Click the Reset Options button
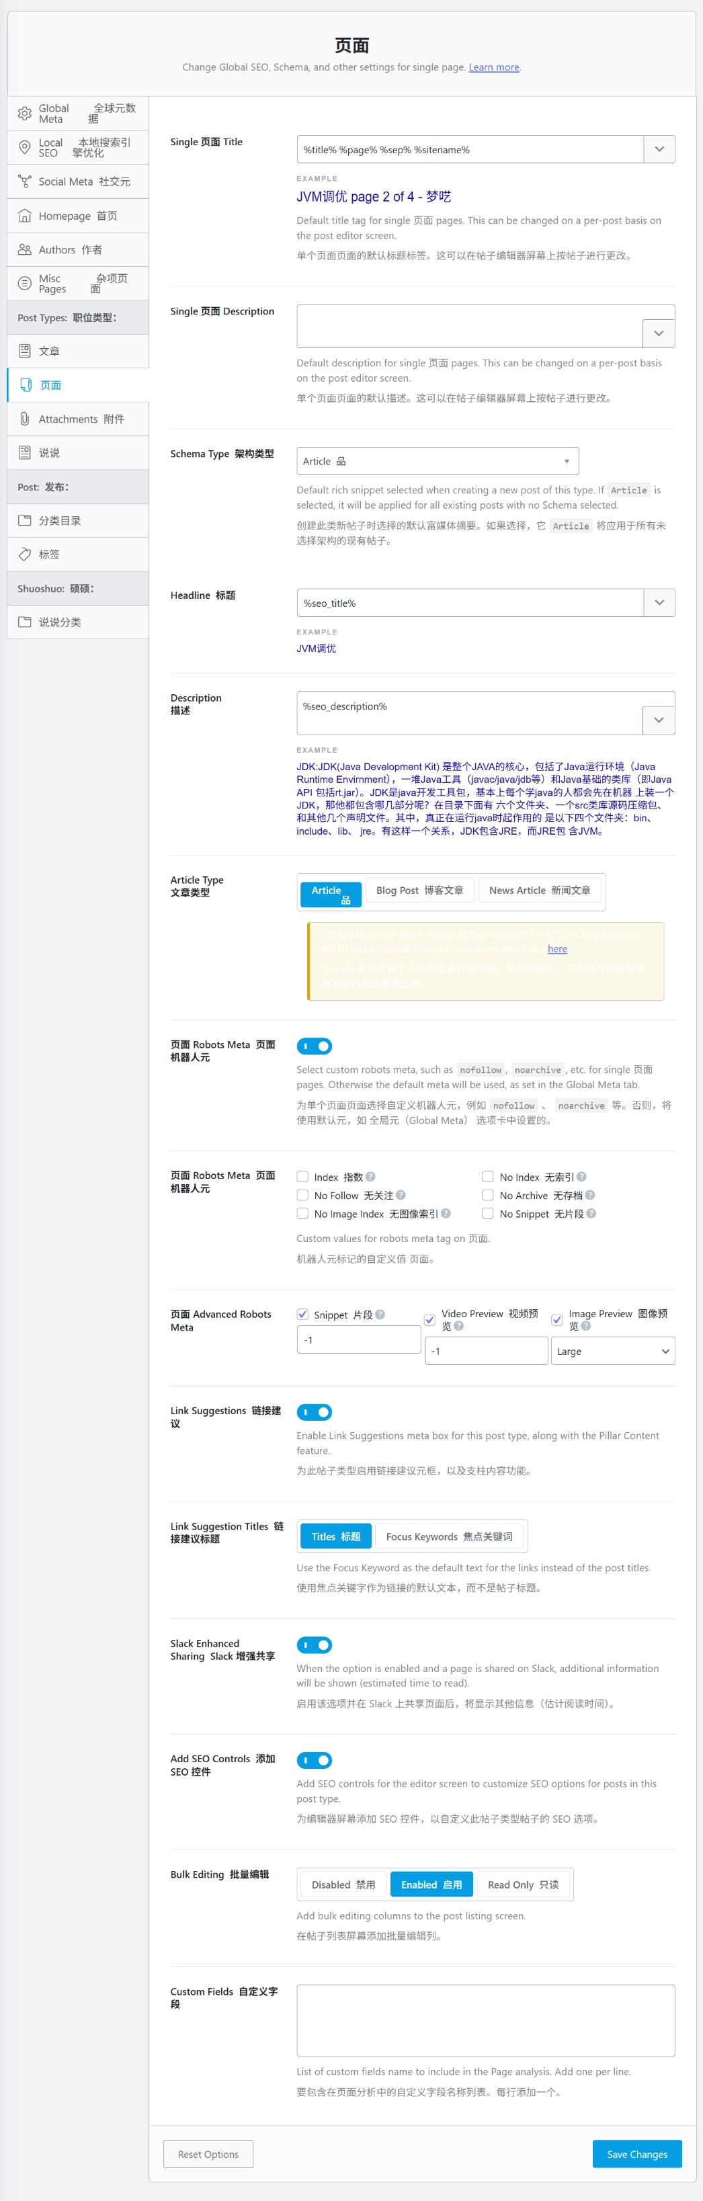703x2201 pixels. [208, 2154]
